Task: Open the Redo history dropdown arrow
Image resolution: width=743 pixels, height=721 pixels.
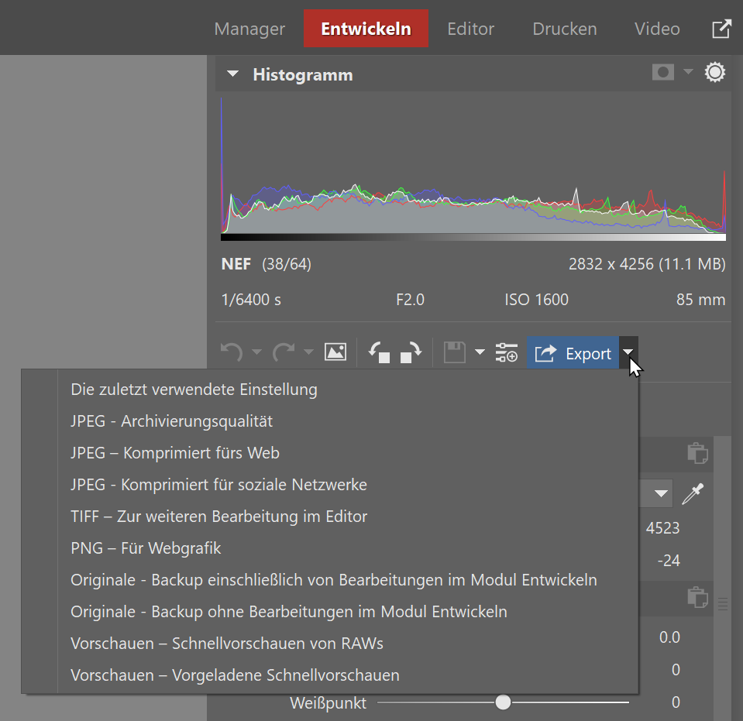Action: pyautogui.click(x=308, y=352)
